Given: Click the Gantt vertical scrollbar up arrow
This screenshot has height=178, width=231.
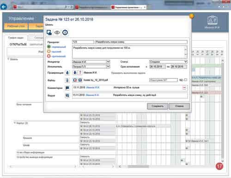Looking at the screenshot, I should (223, 61).
